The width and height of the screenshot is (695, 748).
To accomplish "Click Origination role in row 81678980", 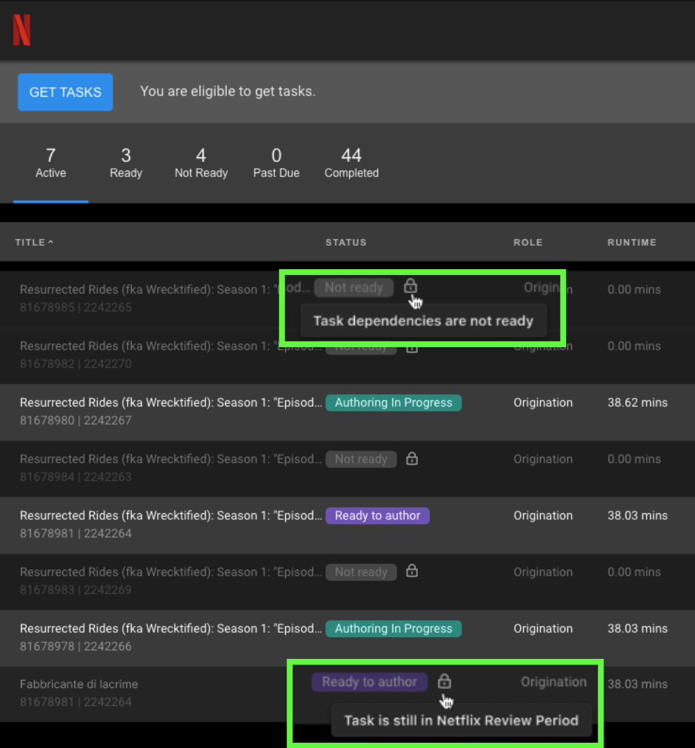I will pos(543,403).
